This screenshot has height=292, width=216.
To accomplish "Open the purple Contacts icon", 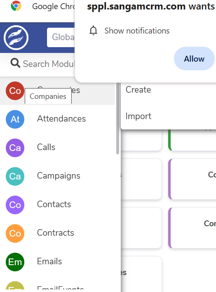I will (x=15, y=205).
